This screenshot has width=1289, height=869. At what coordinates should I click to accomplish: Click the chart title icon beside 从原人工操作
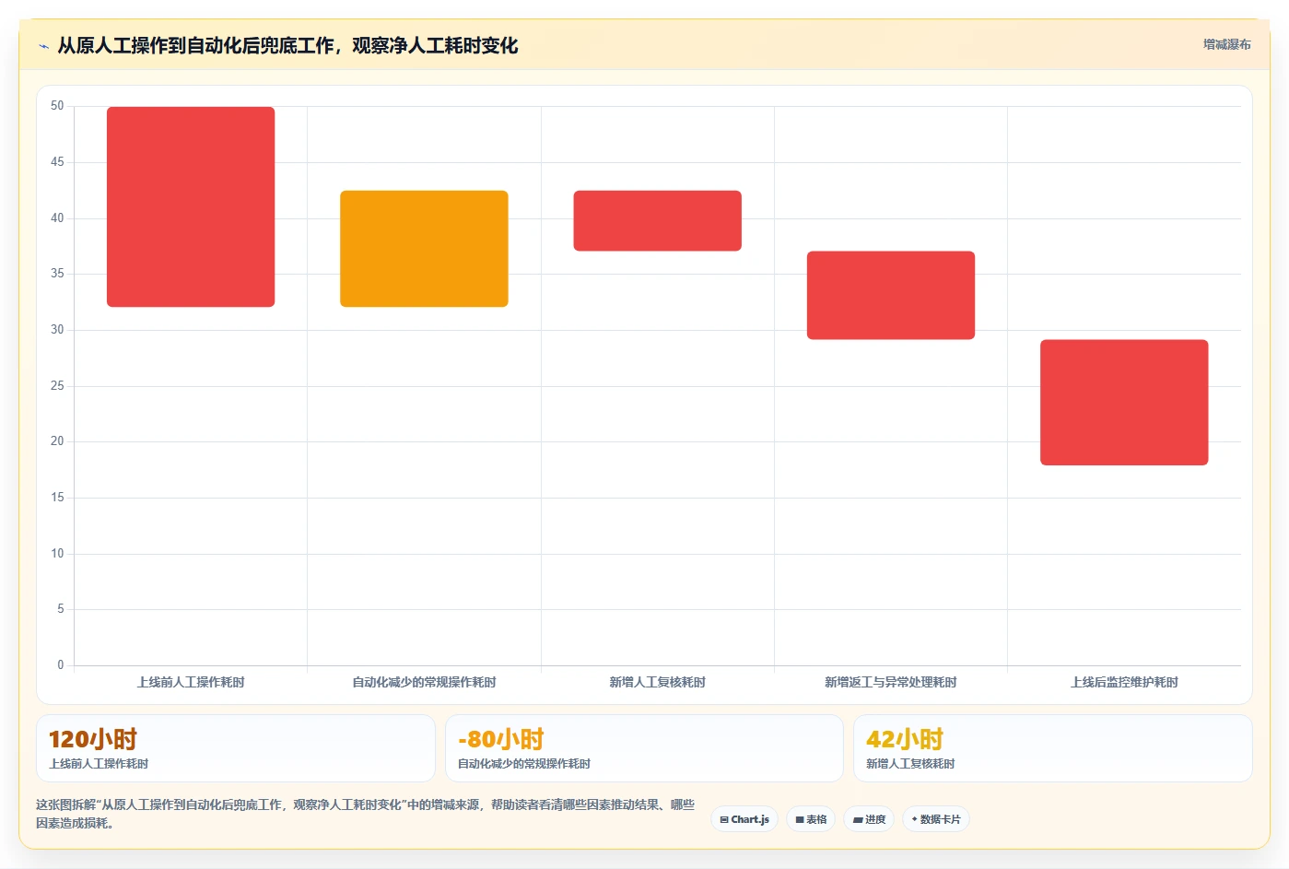coord(43,46)
